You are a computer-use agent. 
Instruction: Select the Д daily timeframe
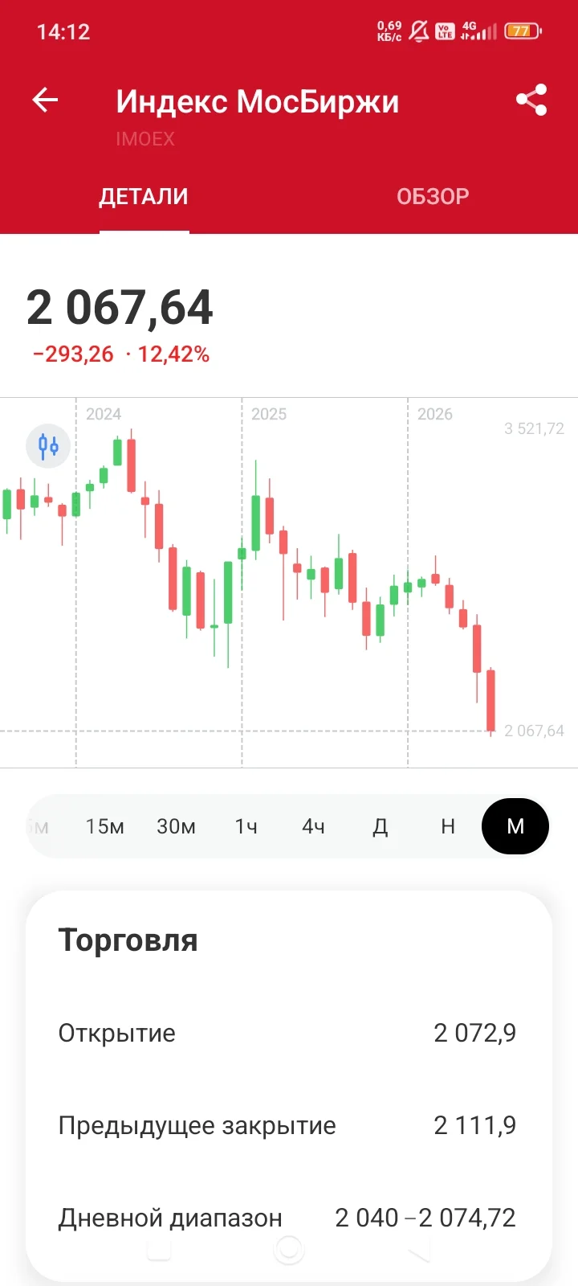click(381, 826)
